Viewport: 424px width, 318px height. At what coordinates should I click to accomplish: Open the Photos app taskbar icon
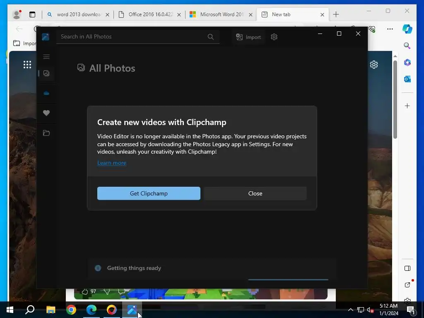tap(132, 310)
